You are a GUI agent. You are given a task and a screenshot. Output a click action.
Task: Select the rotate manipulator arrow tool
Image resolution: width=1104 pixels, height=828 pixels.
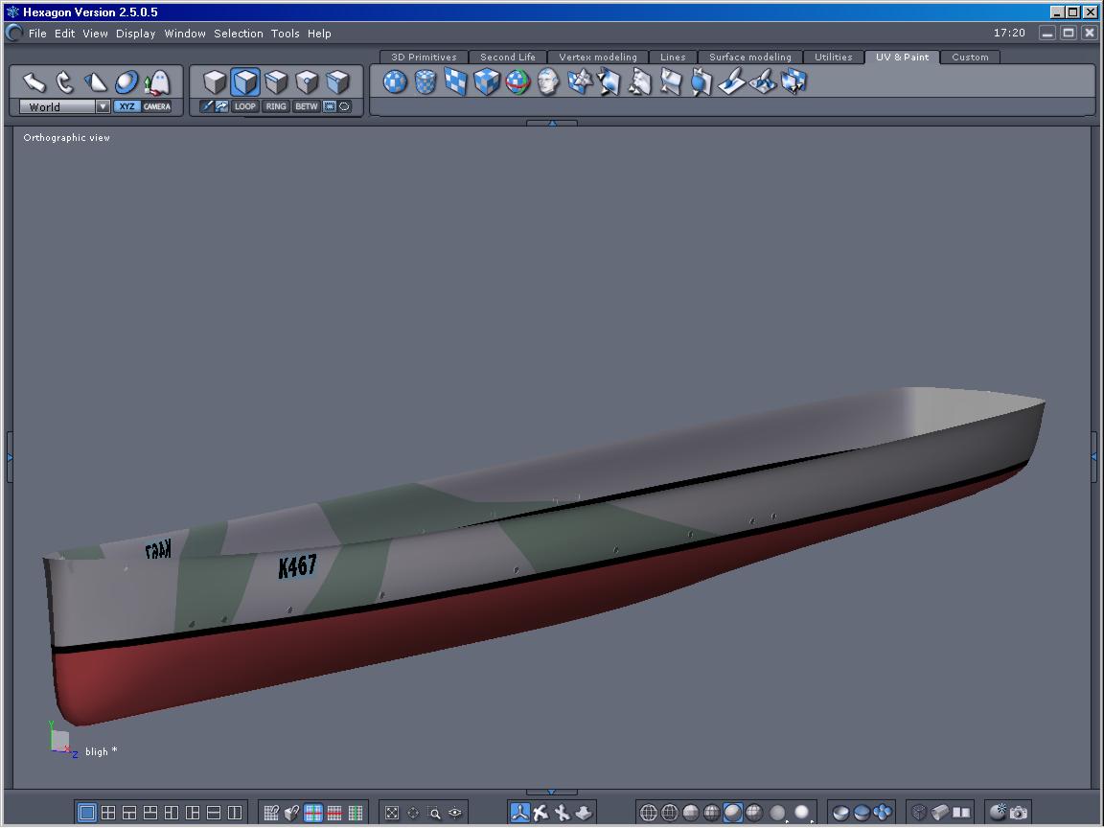(65, 82)
